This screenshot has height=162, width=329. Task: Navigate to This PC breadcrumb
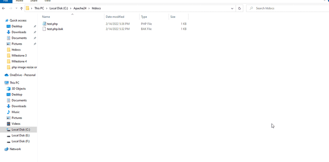39,8
